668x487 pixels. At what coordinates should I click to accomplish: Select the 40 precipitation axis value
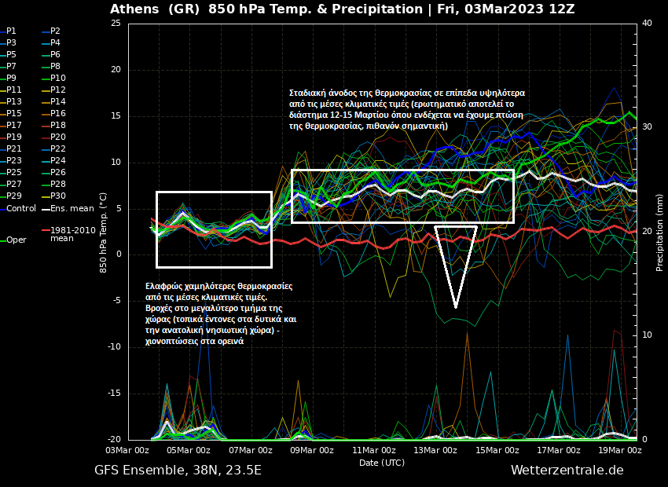(x=647, y=23)
